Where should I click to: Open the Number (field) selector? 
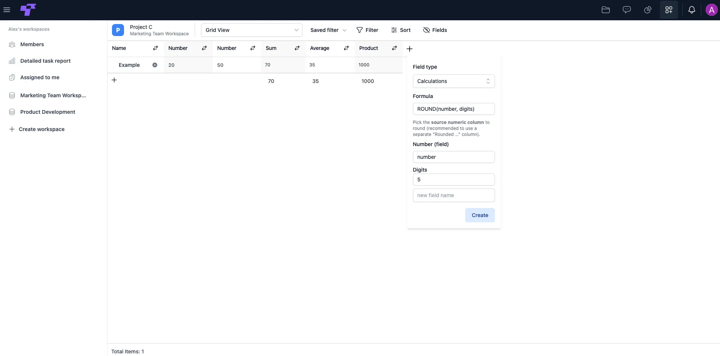tap(454, 157)
